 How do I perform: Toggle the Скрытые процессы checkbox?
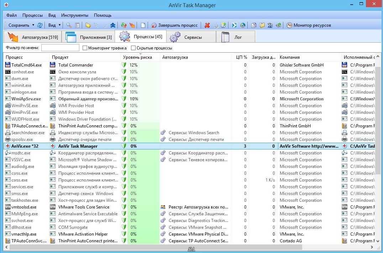[x=133, y=48]
